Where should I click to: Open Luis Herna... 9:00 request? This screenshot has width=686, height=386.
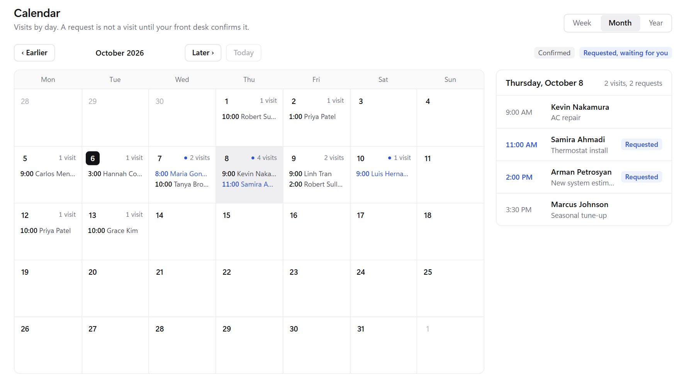tap(382, 174)
